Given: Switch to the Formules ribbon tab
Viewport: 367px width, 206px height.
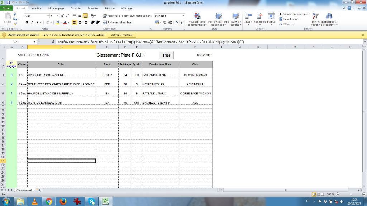Looking at the screenshot, I should pos(76,8).
